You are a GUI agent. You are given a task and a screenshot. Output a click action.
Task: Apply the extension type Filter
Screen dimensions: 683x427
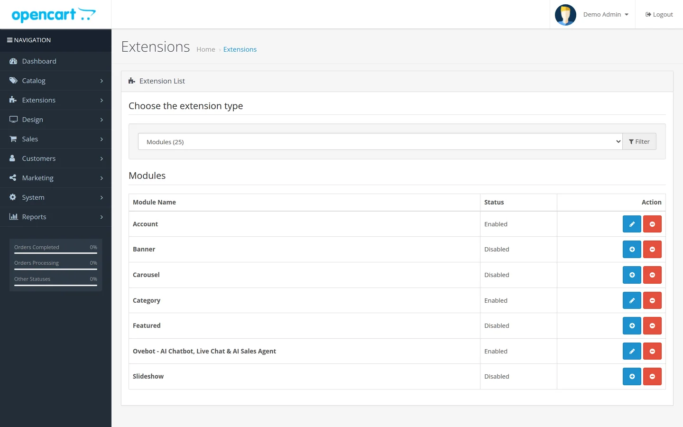point(639,141)
